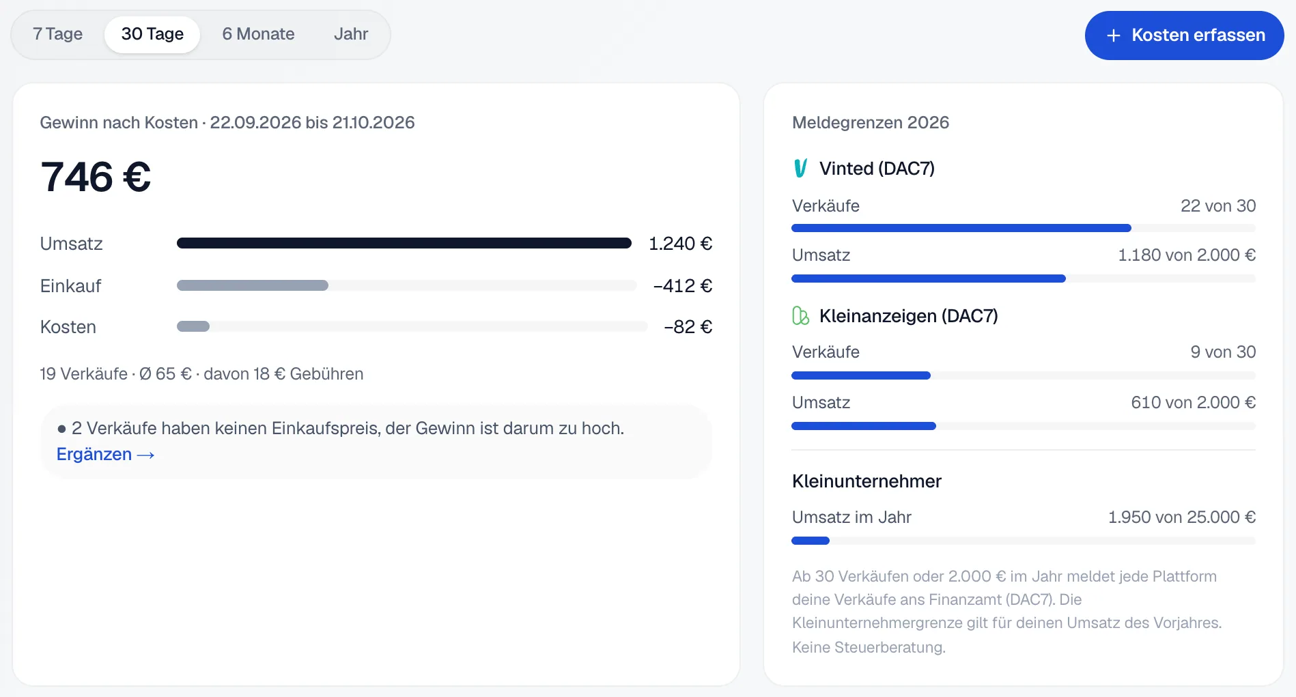Follow the Ergänzen link
This screenshot has height=697, width=1296.
pos(105,454)
